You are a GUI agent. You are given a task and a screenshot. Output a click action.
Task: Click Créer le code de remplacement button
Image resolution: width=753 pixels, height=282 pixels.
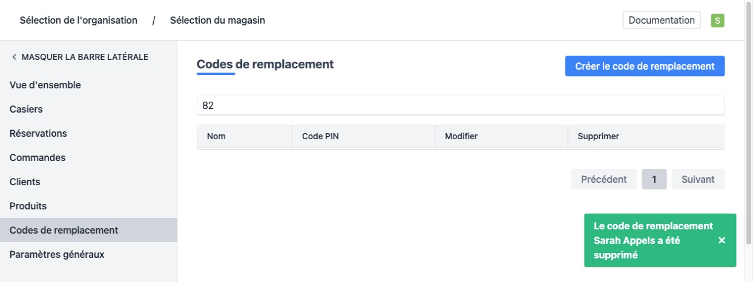645,66
